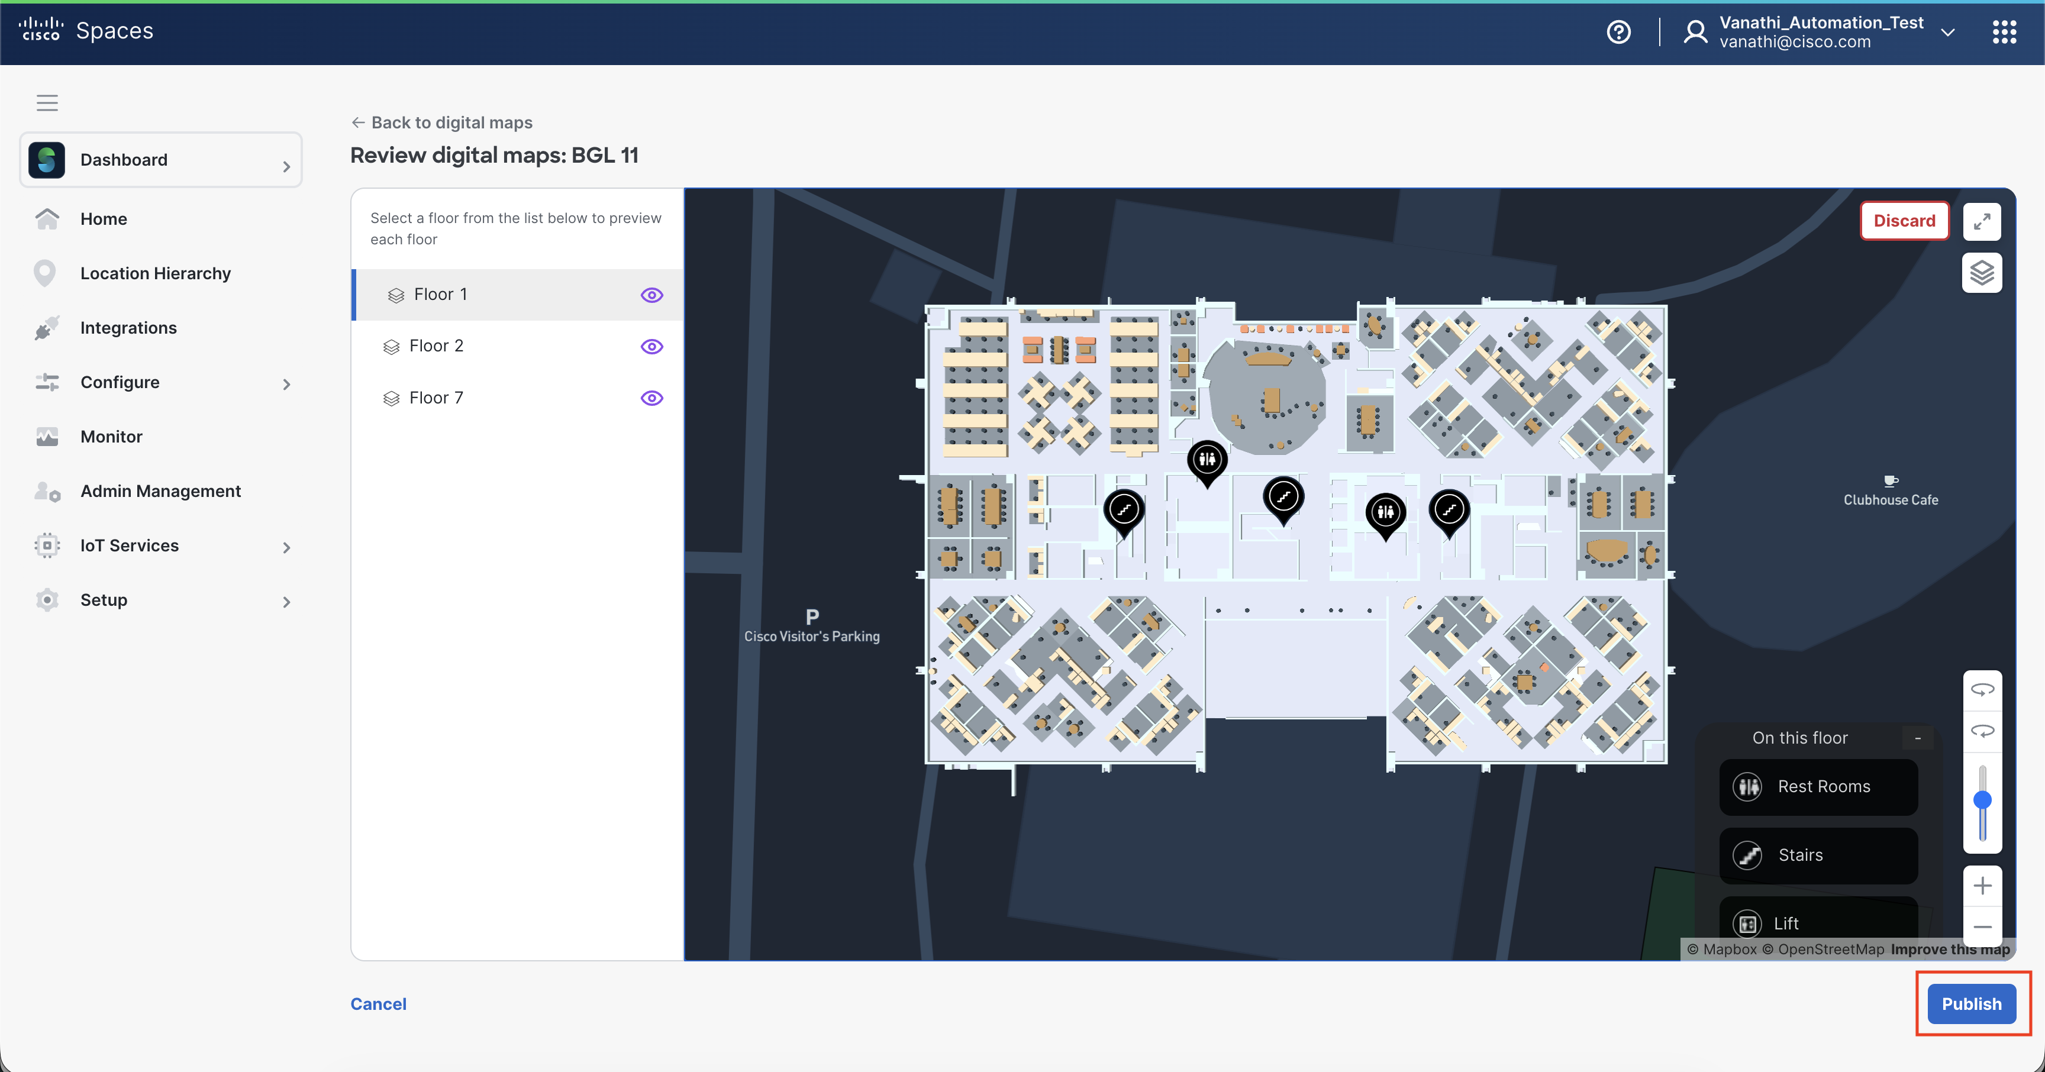Screen dimensions: 2045x1072
Task: Open the apps grid launcher icon
Action: pyautogui.click(x=2004, y=32)
